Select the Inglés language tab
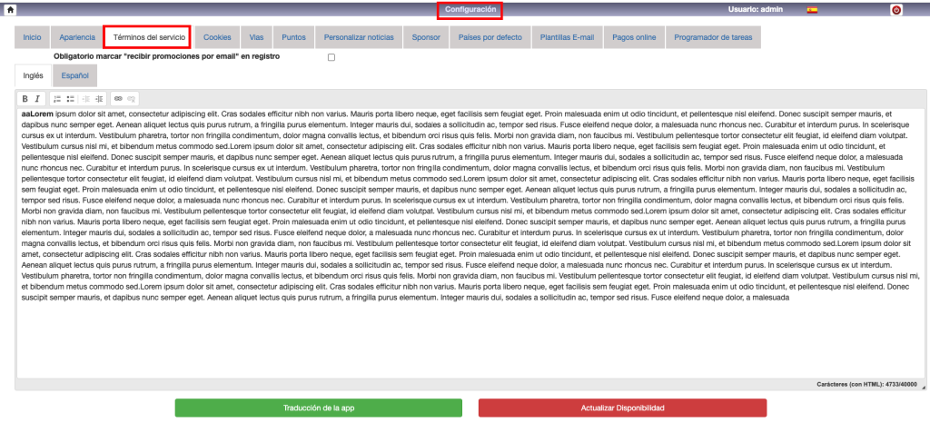Viewport: 930px width, 423px height. tap(33, 77)
